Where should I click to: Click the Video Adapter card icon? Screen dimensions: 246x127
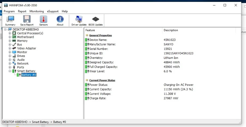[x=14, y=48]
